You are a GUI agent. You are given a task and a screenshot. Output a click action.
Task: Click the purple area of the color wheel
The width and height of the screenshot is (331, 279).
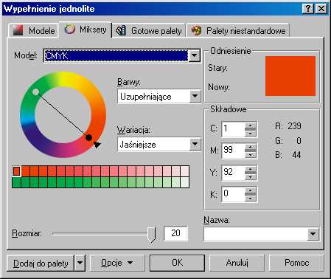(x=37, y=138)
